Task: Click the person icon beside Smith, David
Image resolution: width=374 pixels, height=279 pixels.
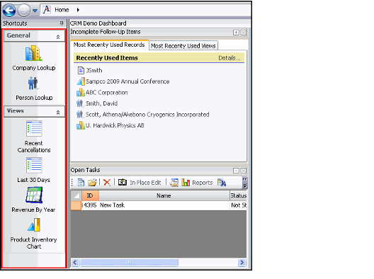Action: click(80, 103)
